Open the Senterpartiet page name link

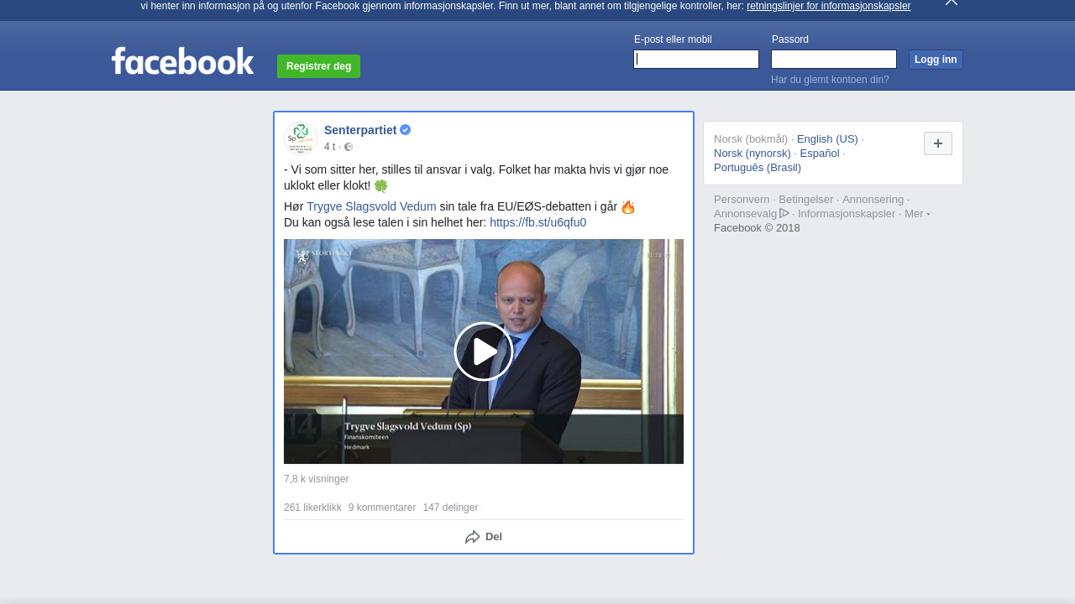tap(360, 130)
